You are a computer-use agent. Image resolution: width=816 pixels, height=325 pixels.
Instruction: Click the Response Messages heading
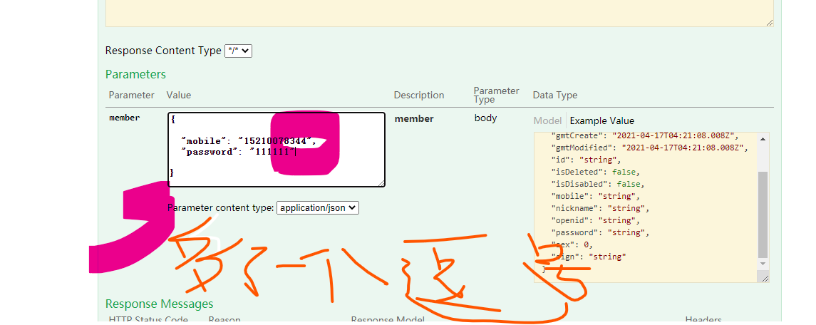[x=159, y=304]
